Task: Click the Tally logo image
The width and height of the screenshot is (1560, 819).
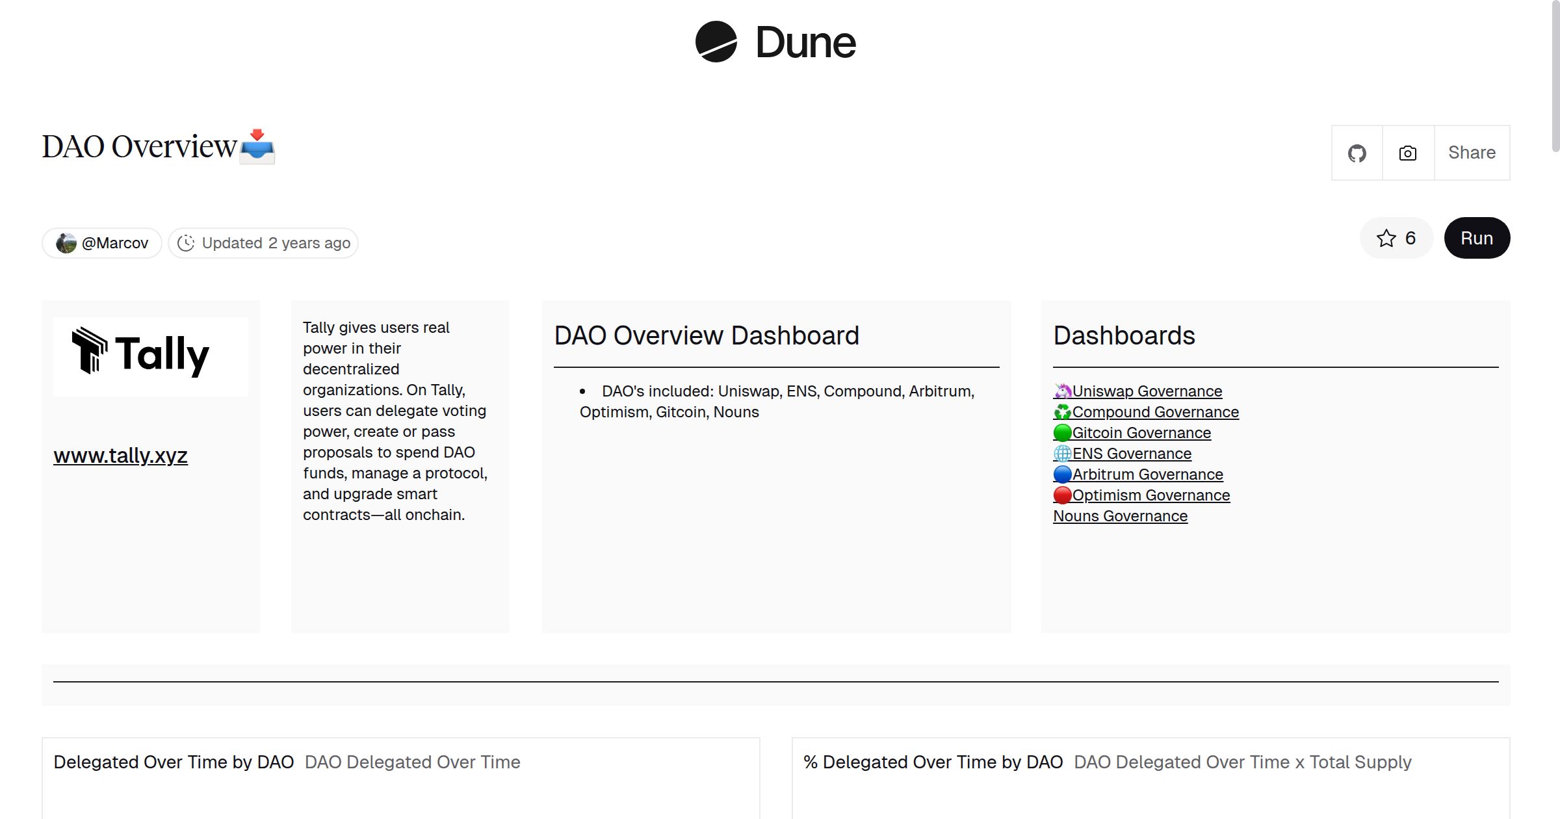Action: coord(150,356)
